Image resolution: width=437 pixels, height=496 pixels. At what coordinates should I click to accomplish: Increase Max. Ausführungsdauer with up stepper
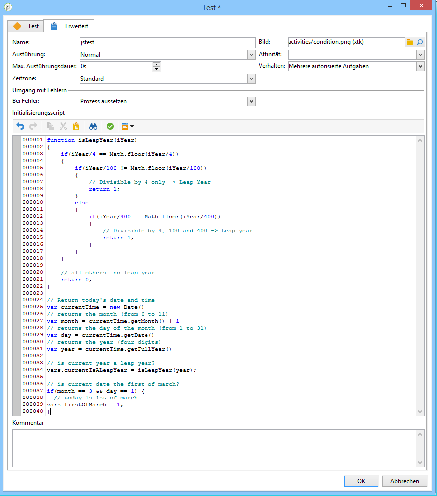157,64
